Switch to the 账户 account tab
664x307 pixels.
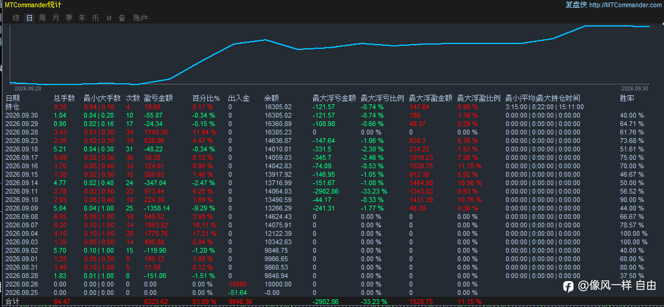(x=140, y=18)
